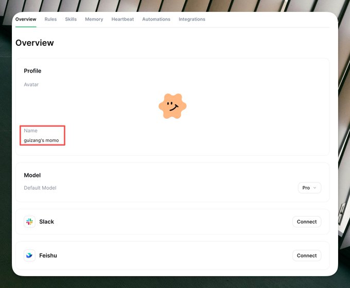The image size is (350, 288).
Task: Click the Profile section heading
Action: pos(32,71)
